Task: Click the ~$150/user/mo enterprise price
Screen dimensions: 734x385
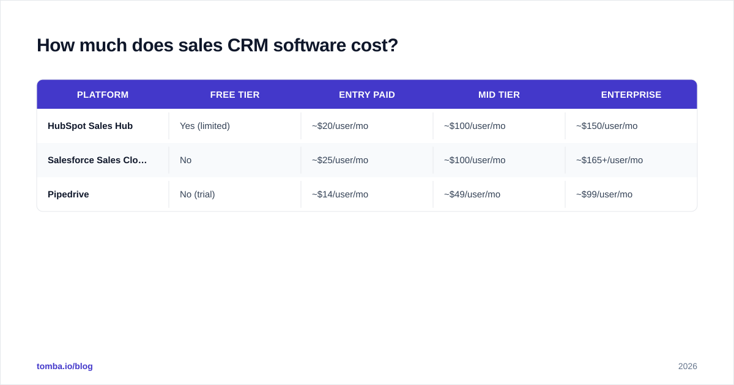Action: coord(607,126)
